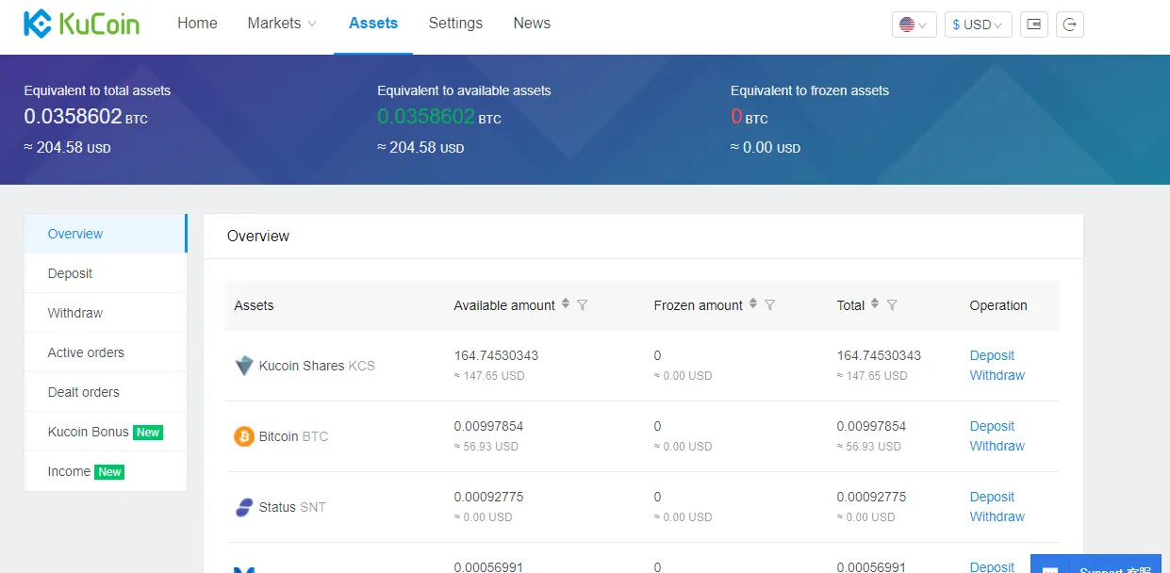Go to the Home page

[x=197, y=23]
